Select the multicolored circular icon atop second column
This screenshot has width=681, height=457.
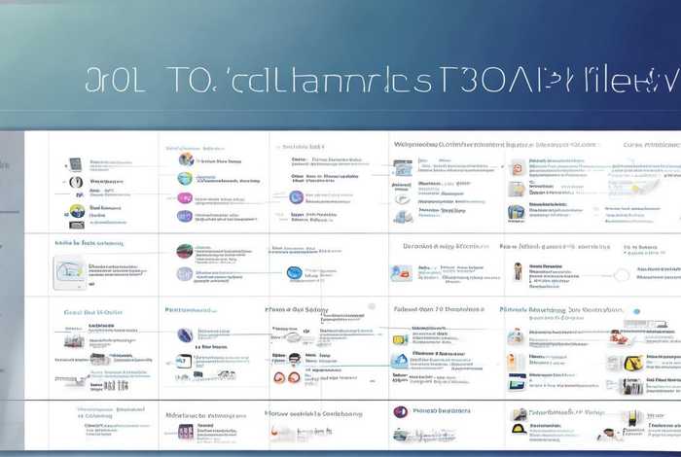[x=186, y=159]
